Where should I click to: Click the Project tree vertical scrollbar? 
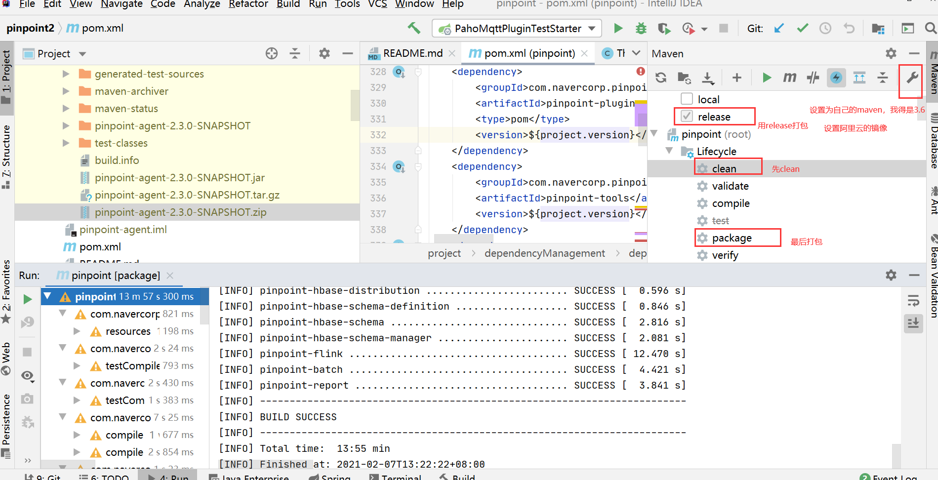pos(355,105)
